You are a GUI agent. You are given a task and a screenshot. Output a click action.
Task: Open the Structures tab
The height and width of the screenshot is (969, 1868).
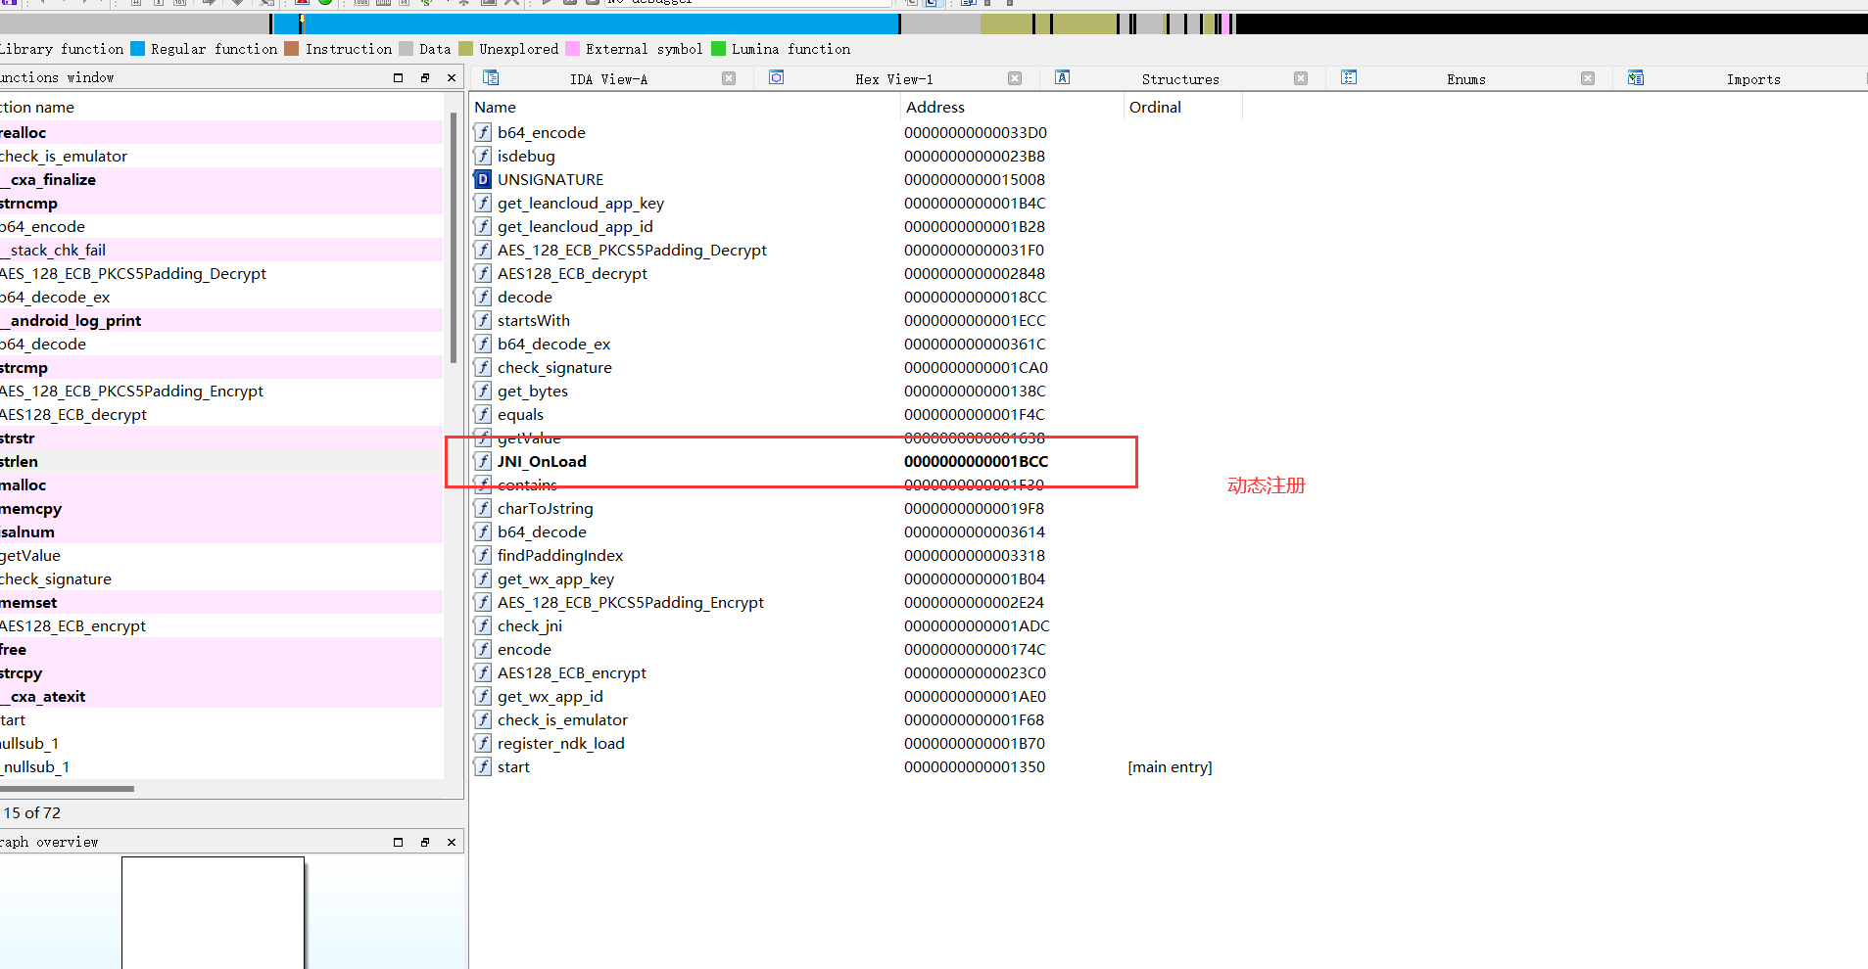pyautogui.click(x=1180, y=79)
